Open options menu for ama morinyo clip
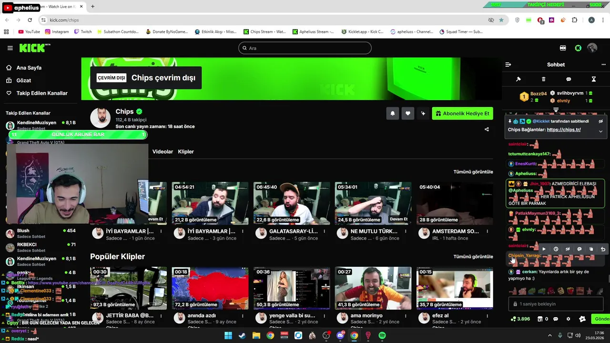This screenshot has height=343, width=610. tap(406, 316)
